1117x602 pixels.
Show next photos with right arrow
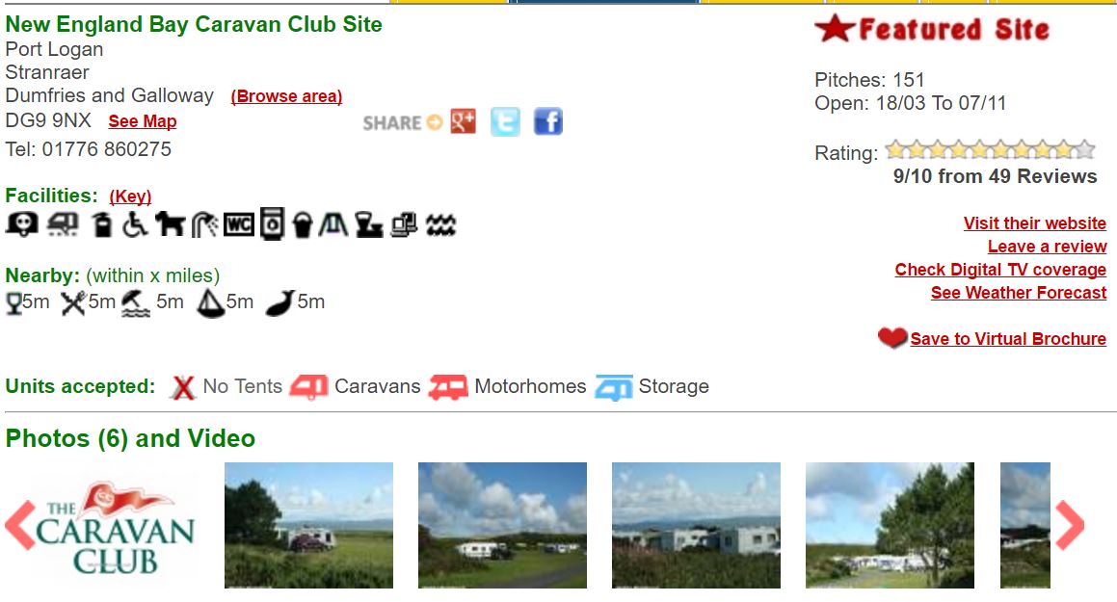[1069, 525]
